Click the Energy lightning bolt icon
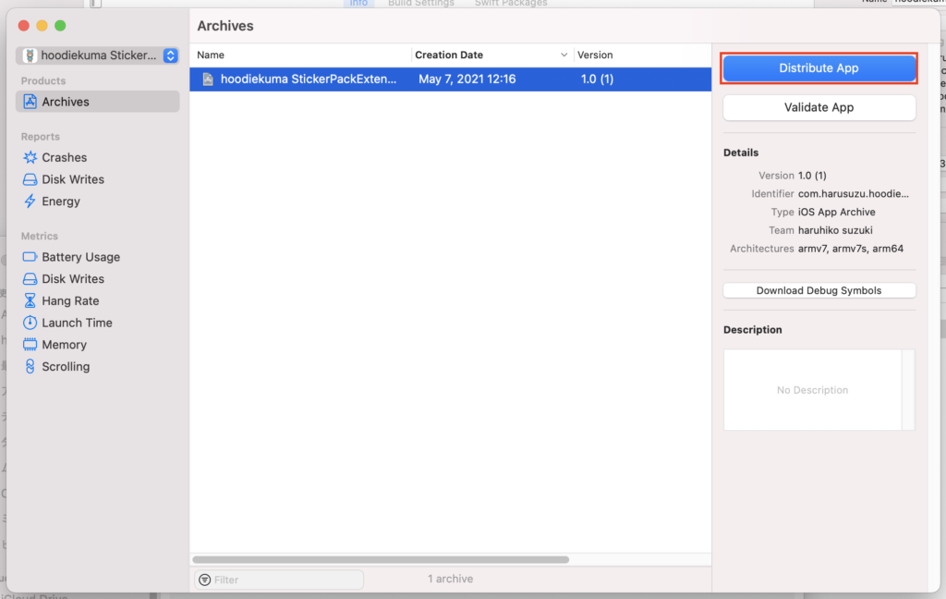Image resolution: width=946 pixels, height=599 pixels. click(30, 202)
